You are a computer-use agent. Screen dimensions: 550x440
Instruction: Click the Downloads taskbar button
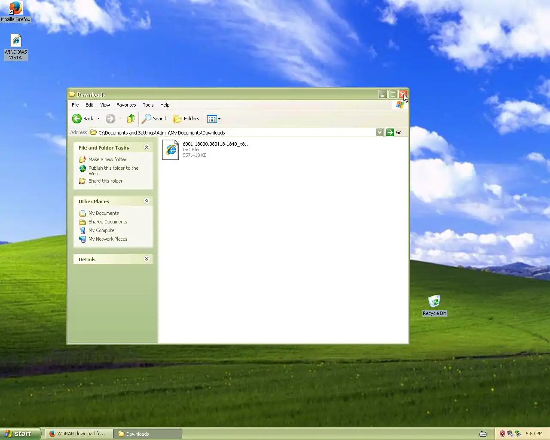148,434
